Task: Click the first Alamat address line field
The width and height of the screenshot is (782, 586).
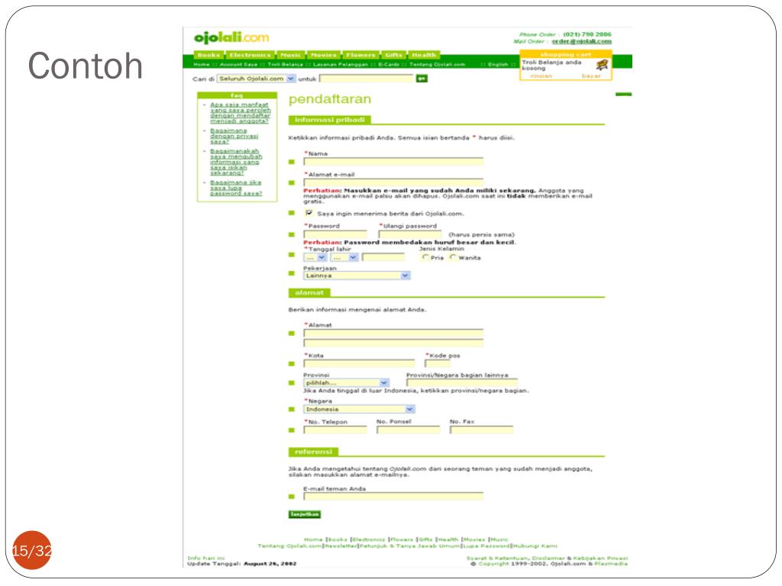Action: pos(393,333)
